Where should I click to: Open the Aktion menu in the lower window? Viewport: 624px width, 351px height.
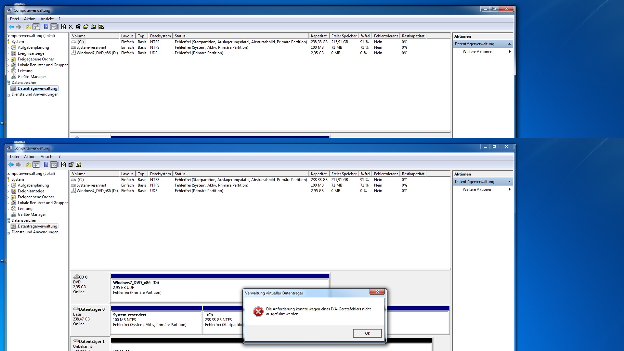(x=30, y=157)
